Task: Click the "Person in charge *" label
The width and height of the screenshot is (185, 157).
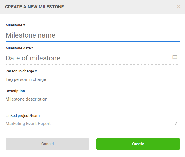Action: (20, 71)
